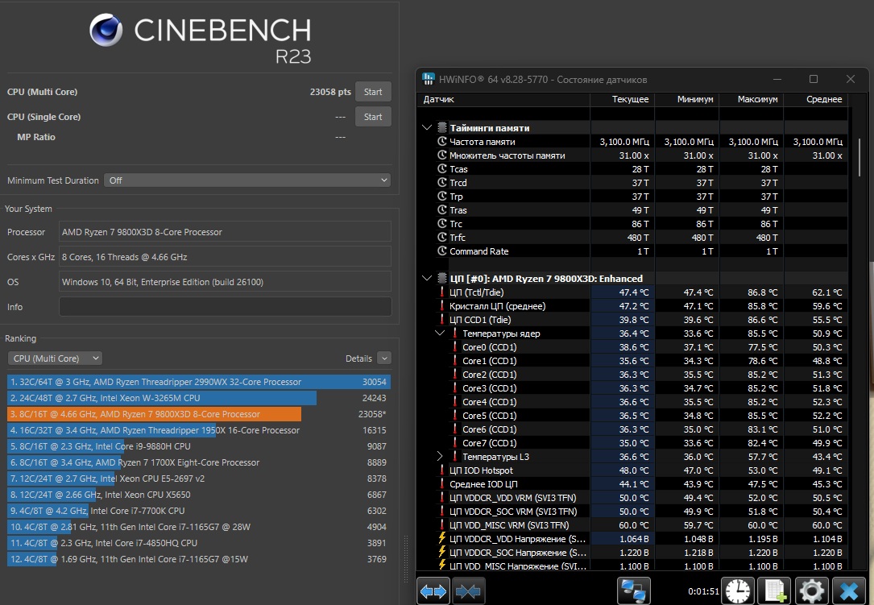This screenshot has width=874, height=605.
Task: Click the clock icon beside Command Rate
Action: 442,251
